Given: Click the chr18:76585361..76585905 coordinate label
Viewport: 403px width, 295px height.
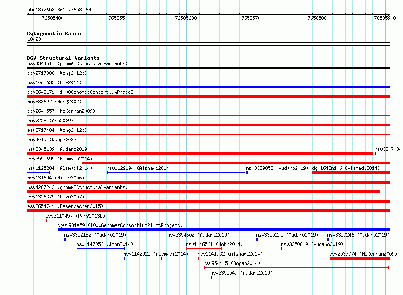Looking at the screenshot, I should tap(60, 10).
